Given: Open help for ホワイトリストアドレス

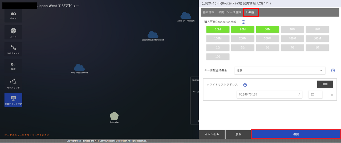Looking at the screenshot, I should [245, 85].
